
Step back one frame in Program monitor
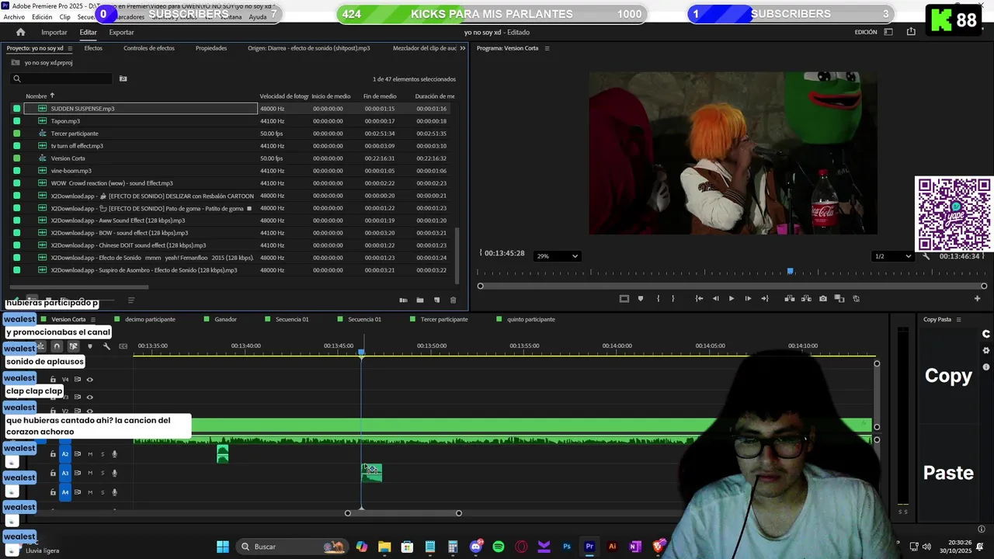pyautogui.click(x=715, y=298)
